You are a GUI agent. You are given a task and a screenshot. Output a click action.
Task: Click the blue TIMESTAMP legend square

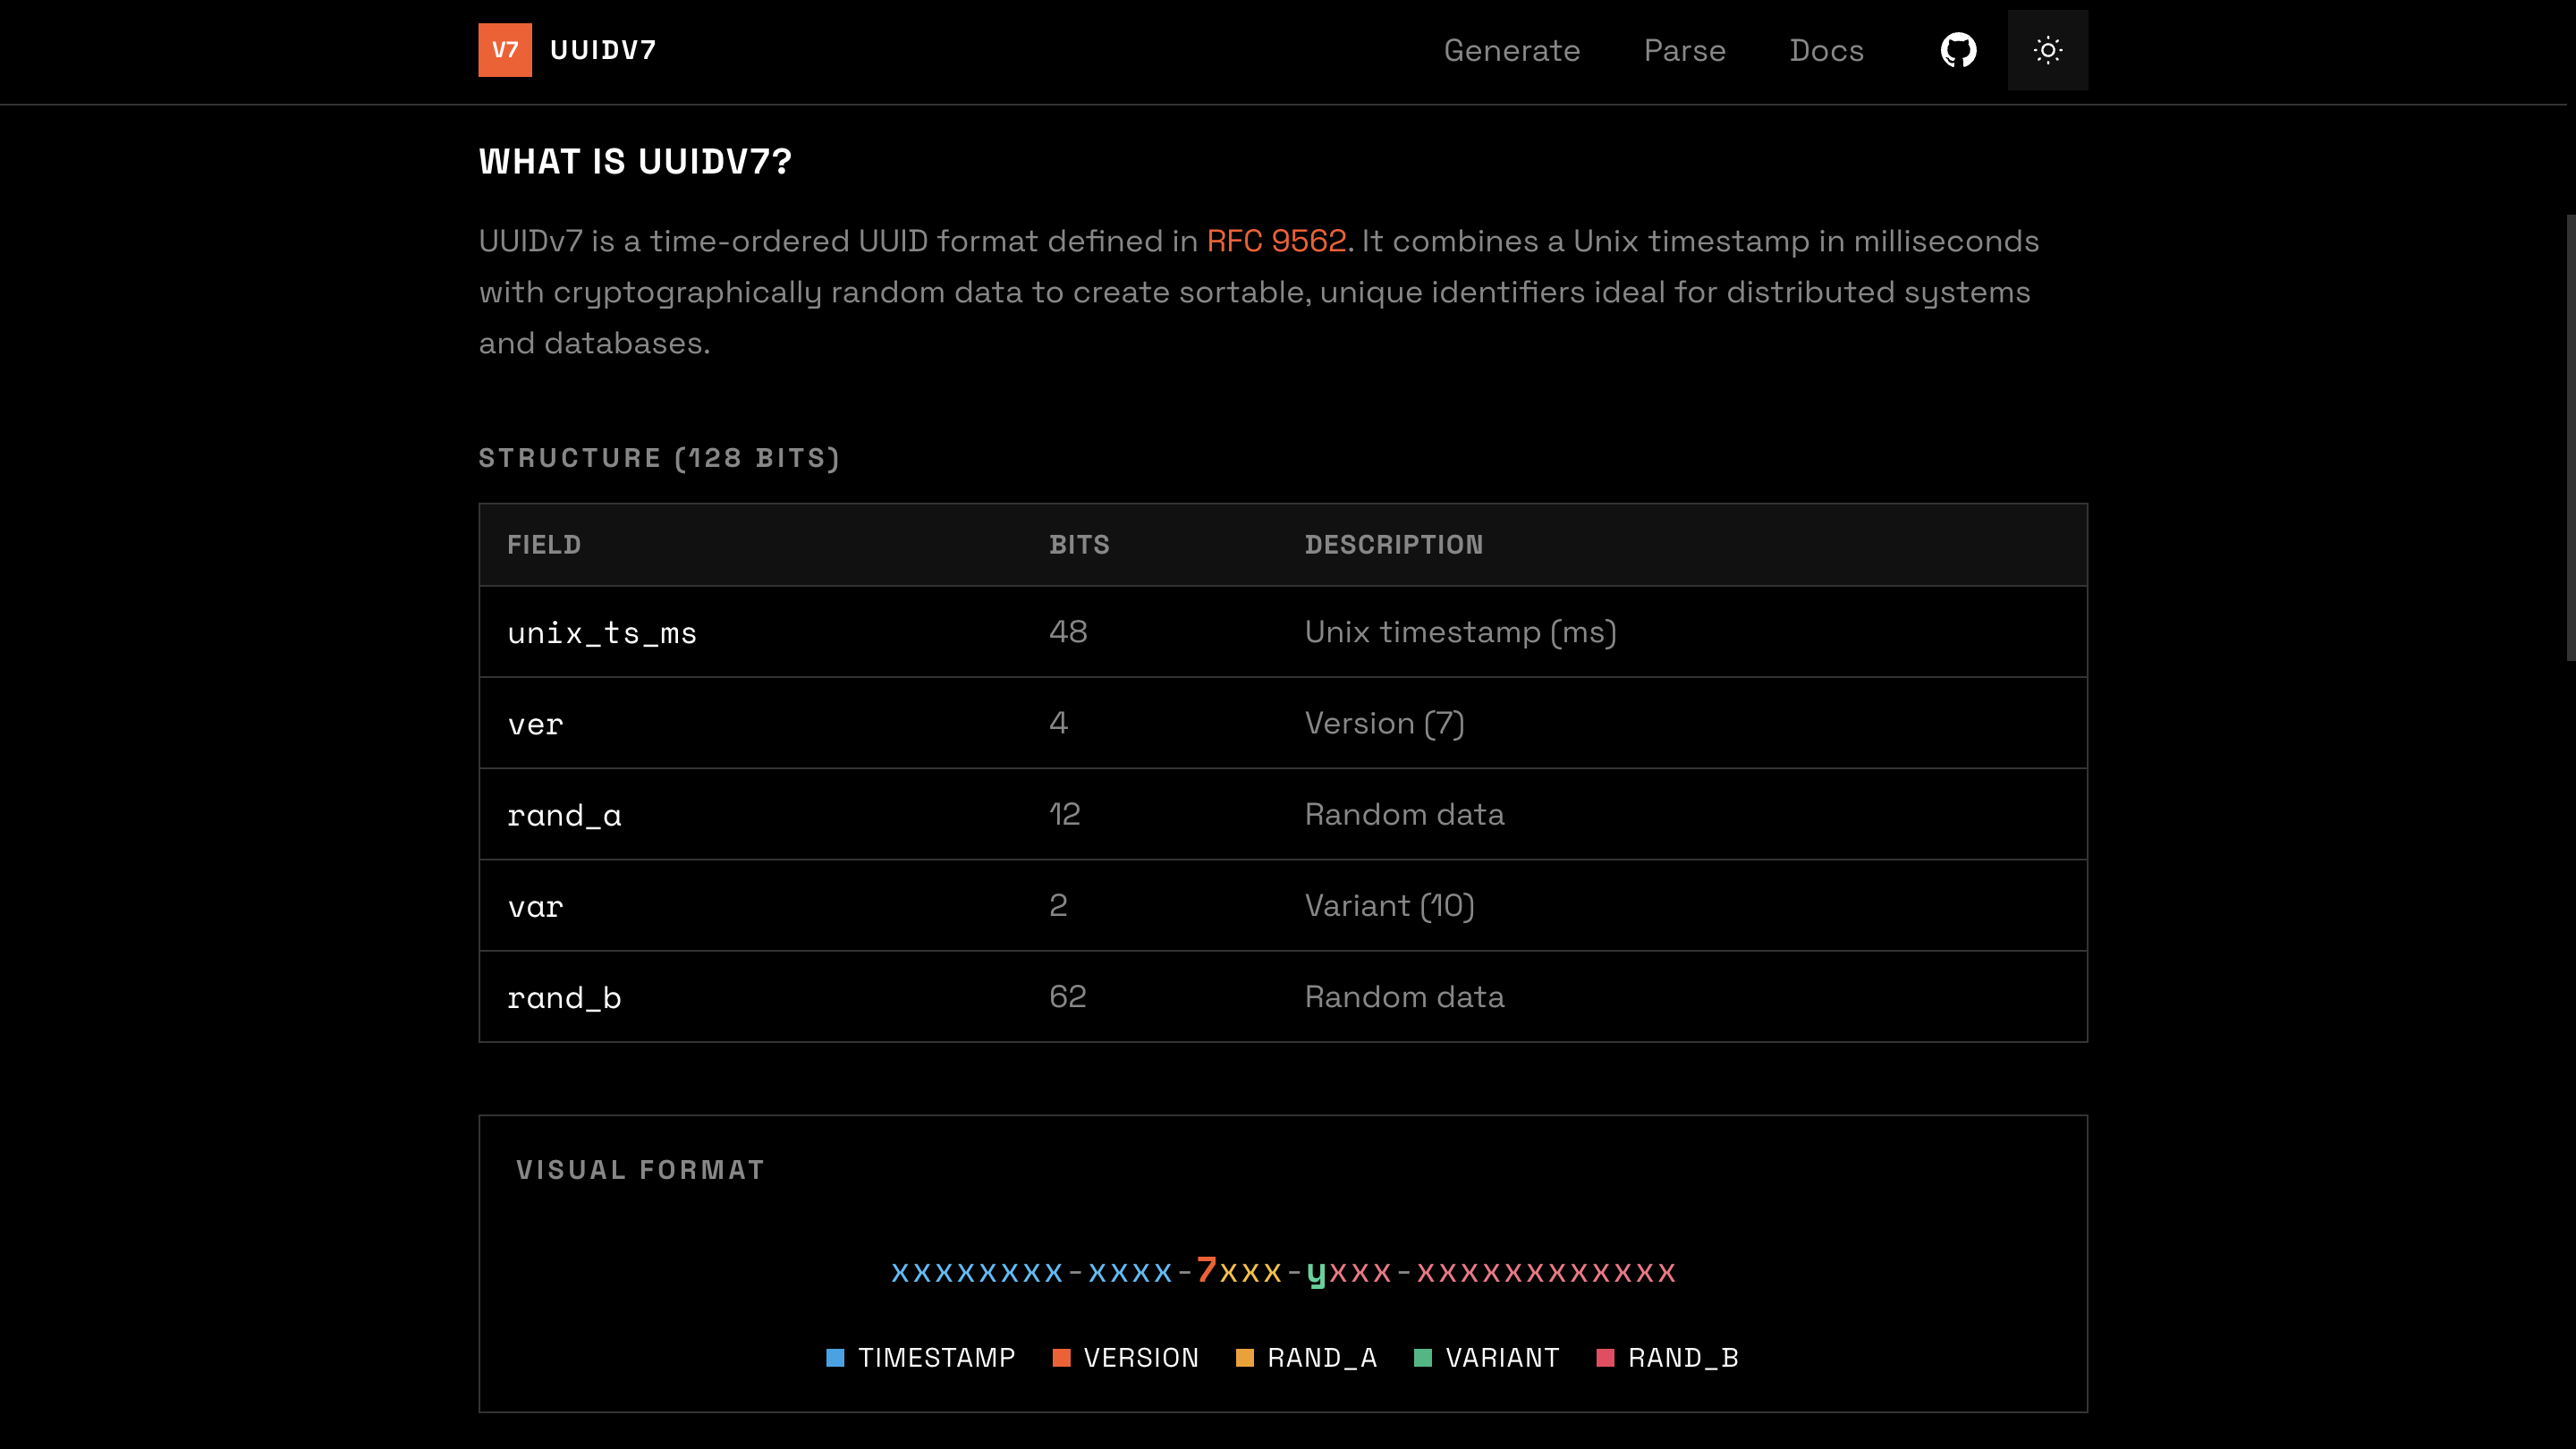point(836,1357)
